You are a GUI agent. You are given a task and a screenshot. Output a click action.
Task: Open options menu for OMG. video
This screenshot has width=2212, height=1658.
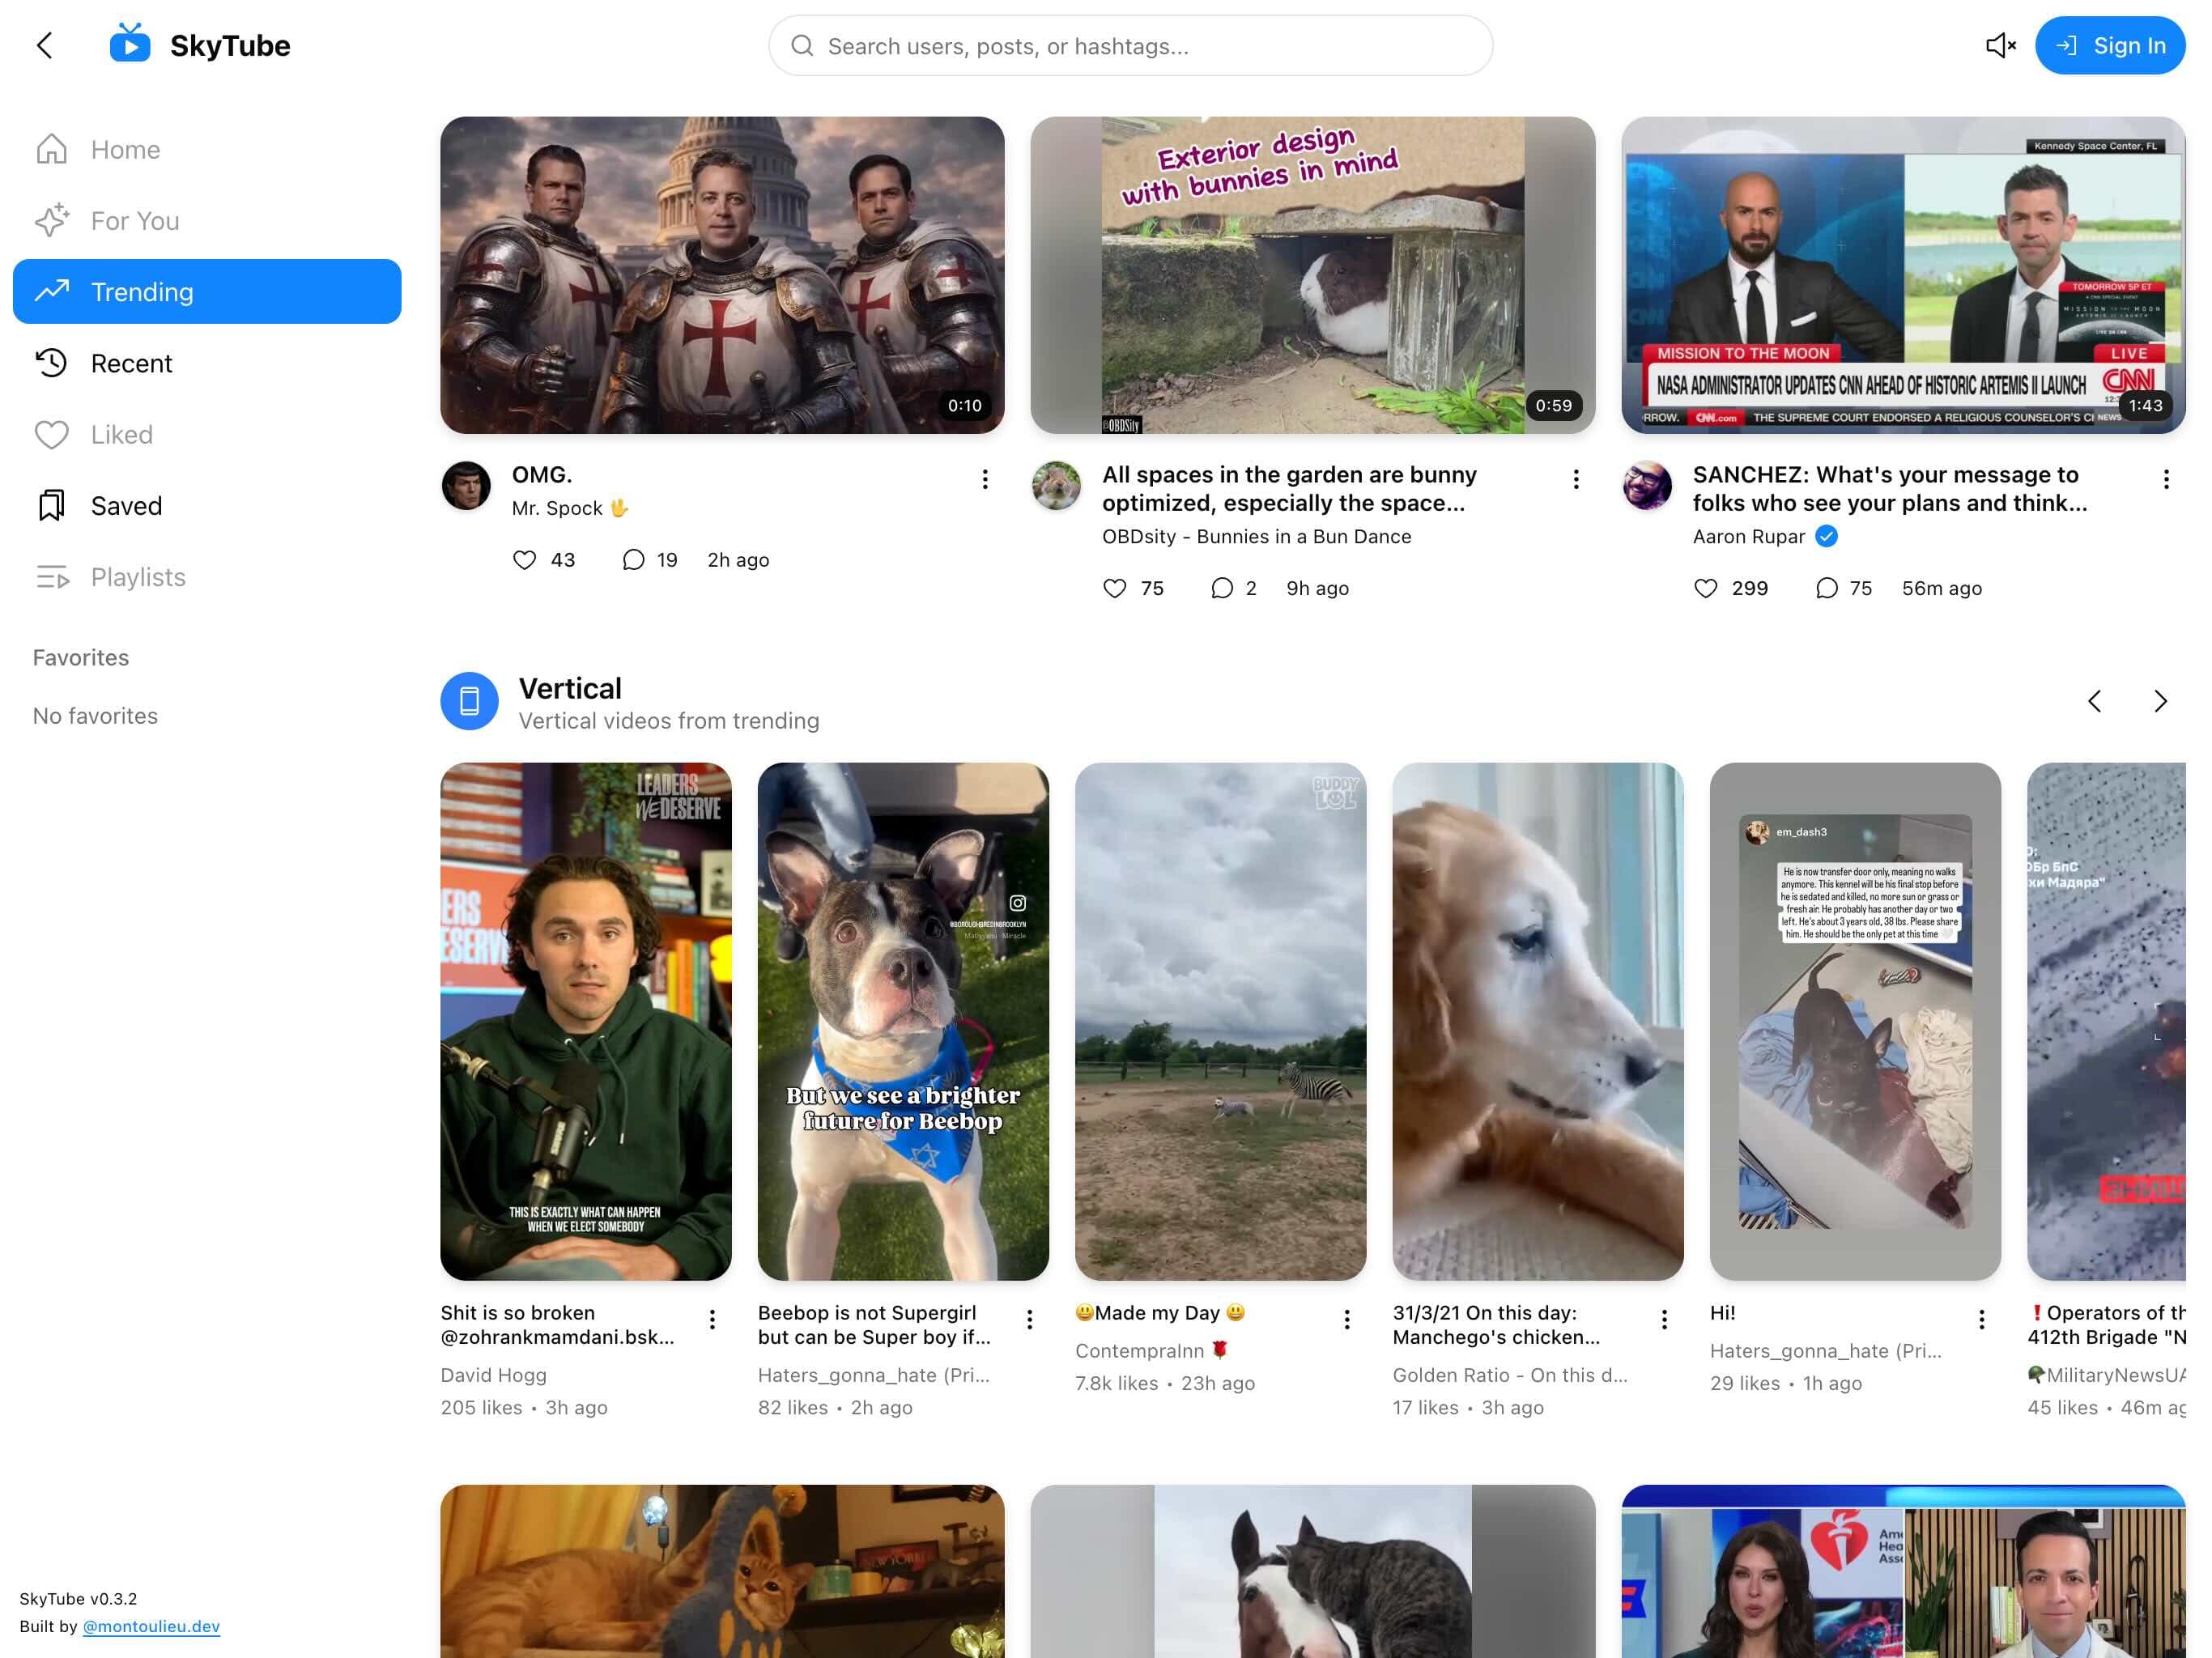985,480
